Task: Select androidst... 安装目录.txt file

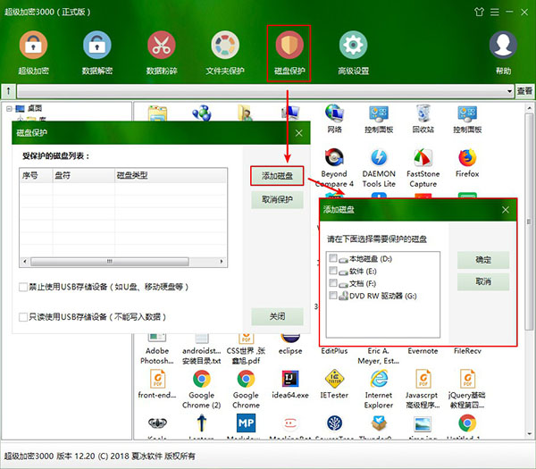Action: pos(201,348)
